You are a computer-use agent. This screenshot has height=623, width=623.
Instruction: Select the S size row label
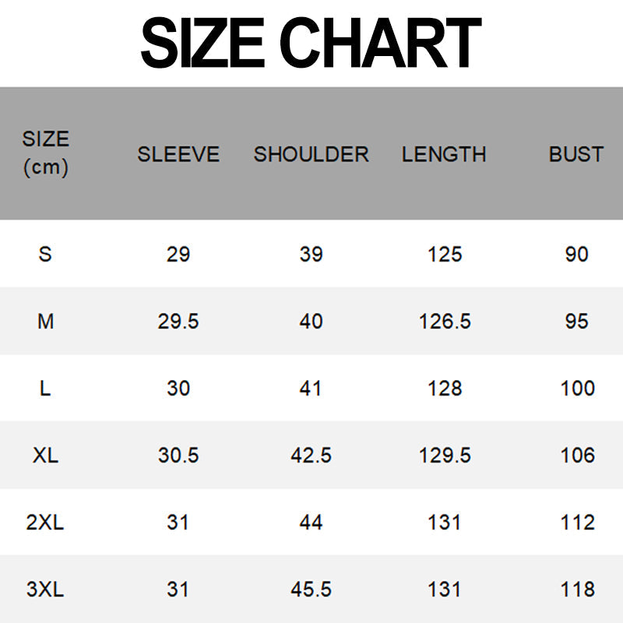[45, 254]
